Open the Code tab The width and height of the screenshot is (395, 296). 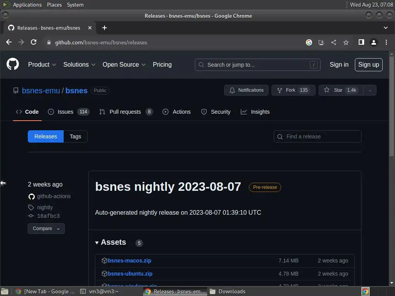click(x=27, y=112)
